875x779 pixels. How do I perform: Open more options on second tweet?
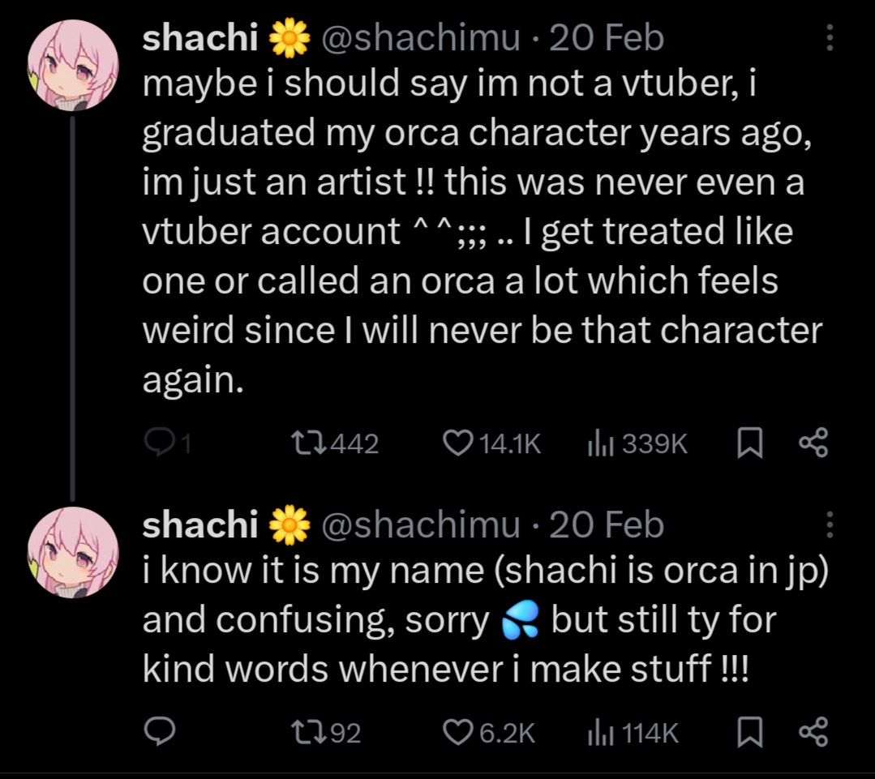pyautogui.click(x=829, y=525)
